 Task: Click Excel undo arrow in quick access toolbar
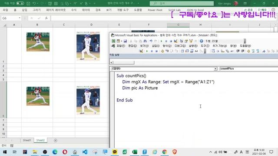click(34, 3)
